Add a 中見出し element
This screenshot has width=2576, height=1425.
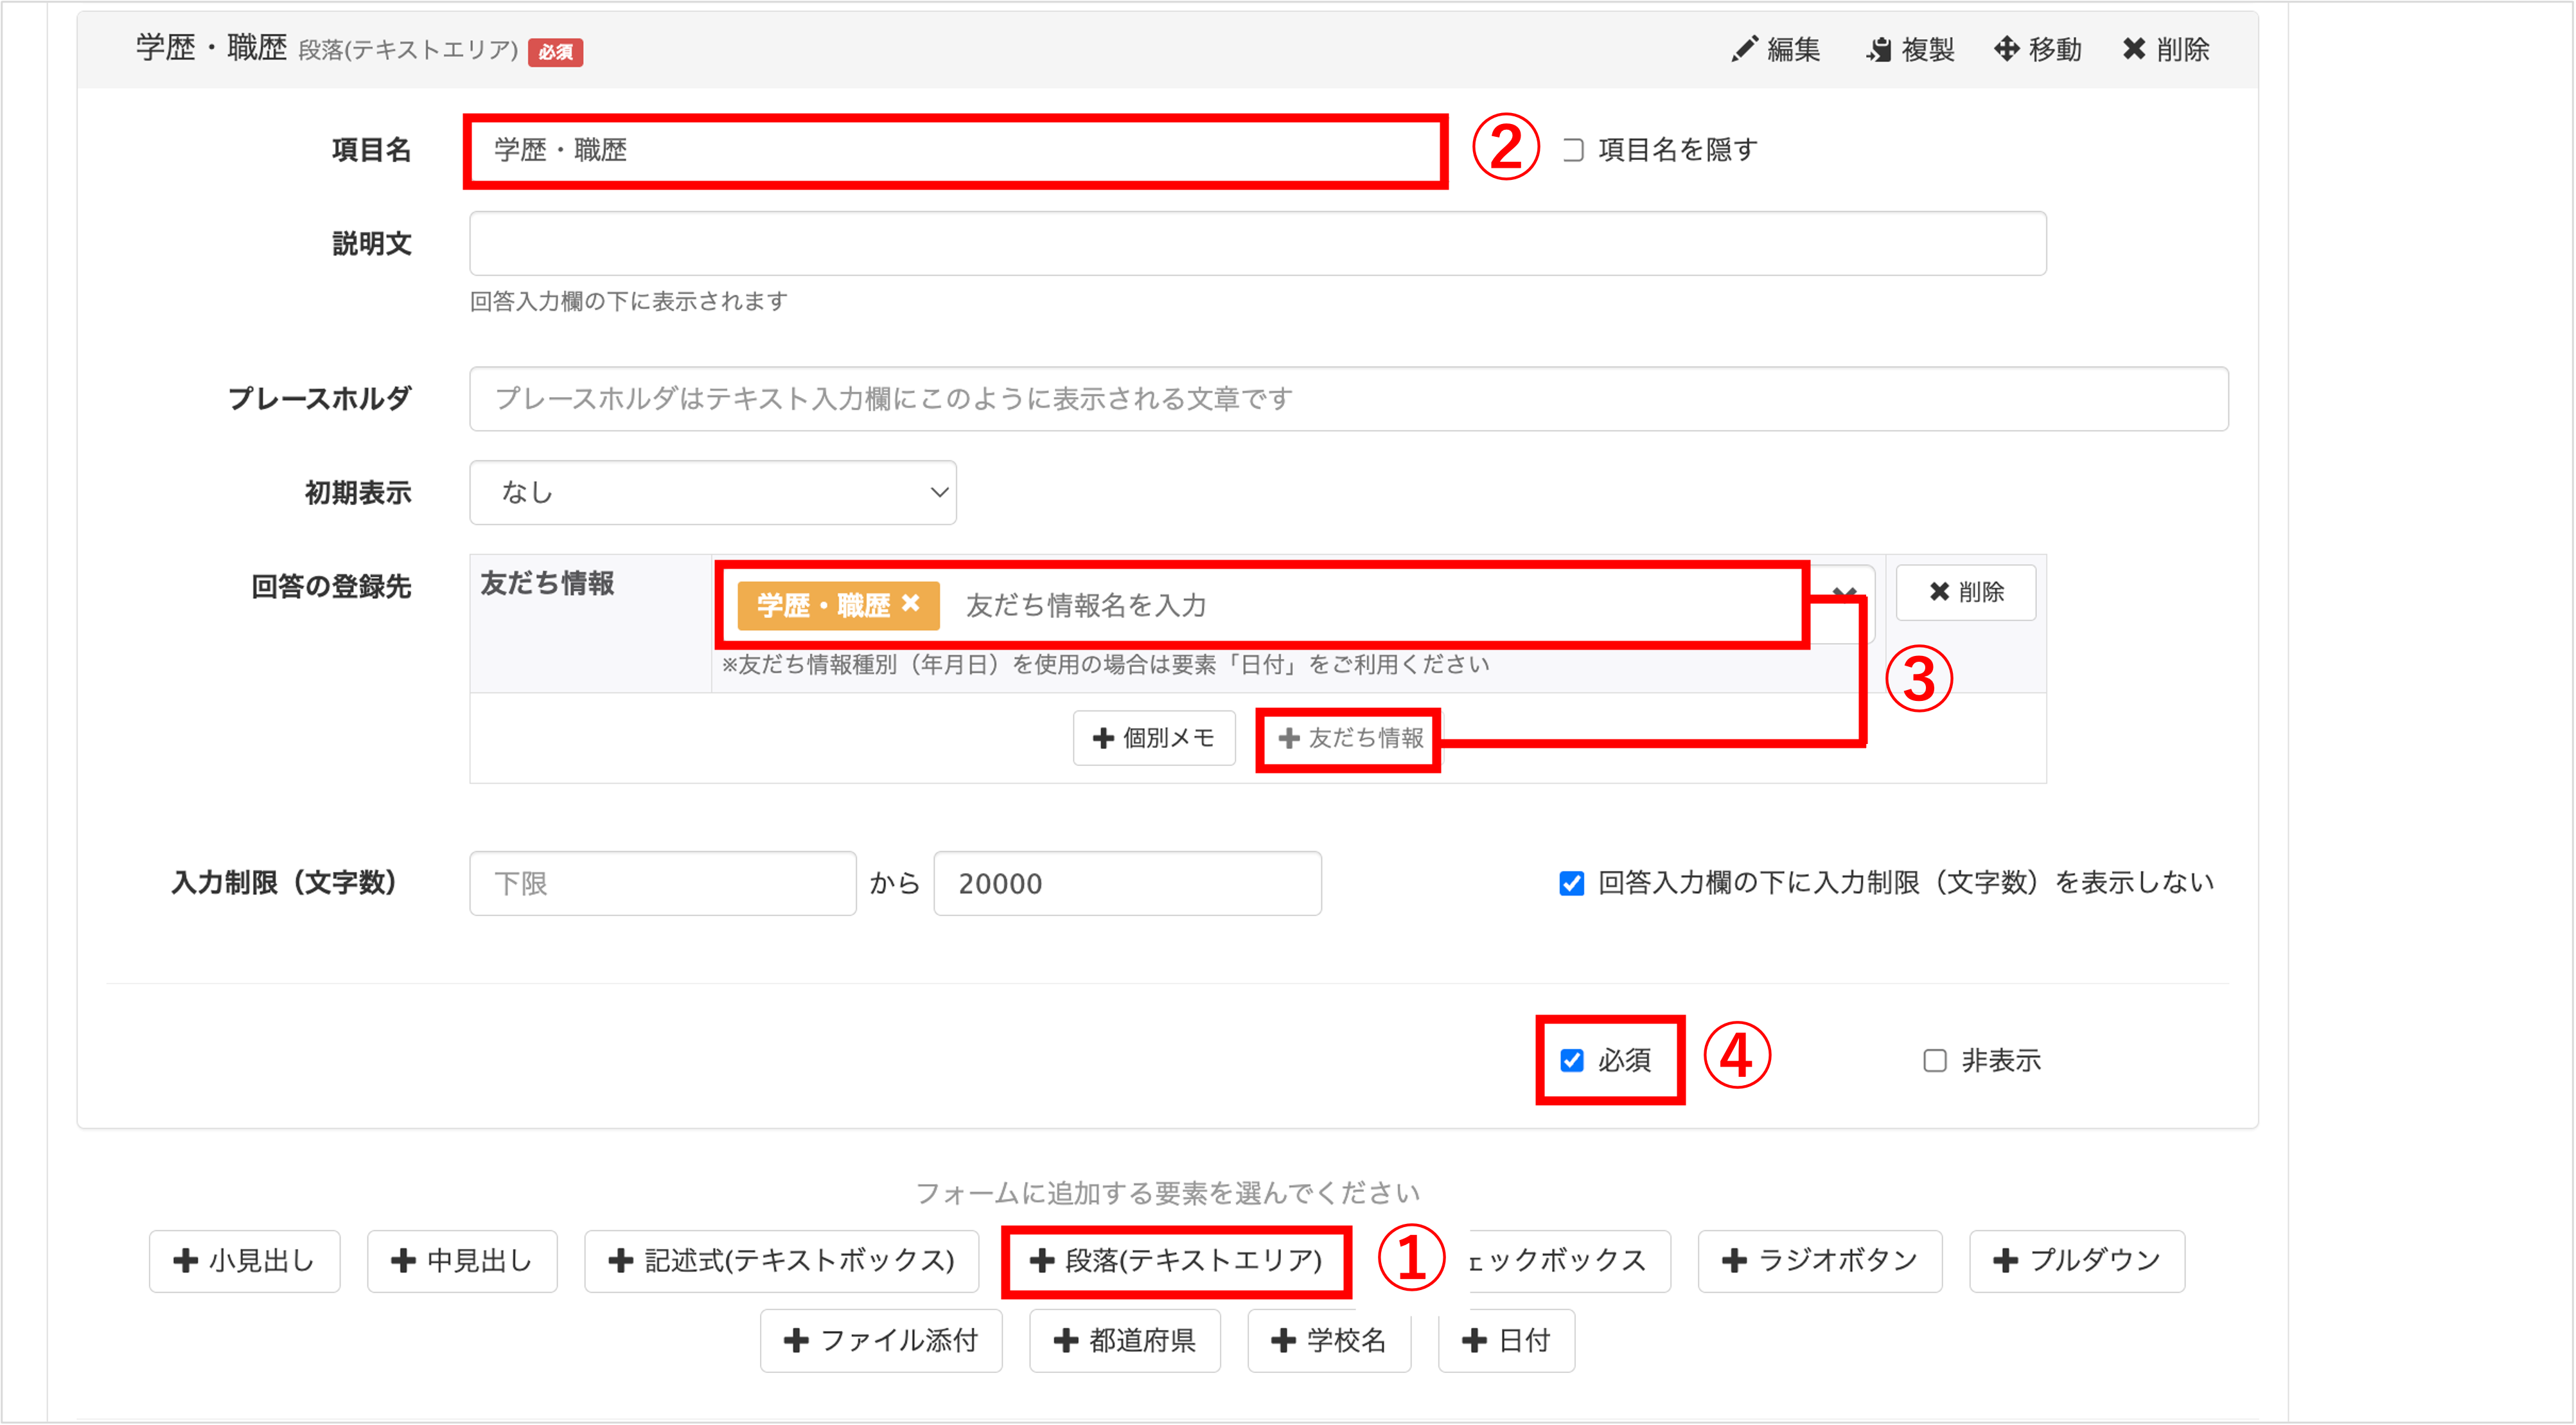462,1261
